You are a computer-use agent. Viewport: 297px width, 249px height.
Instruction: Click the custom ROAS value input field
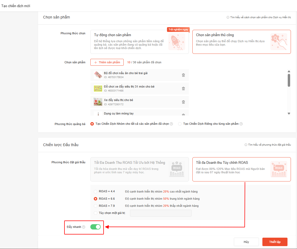[x=161, y=213]
